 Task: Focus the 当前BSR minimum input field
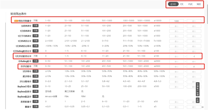pos(176,26)
